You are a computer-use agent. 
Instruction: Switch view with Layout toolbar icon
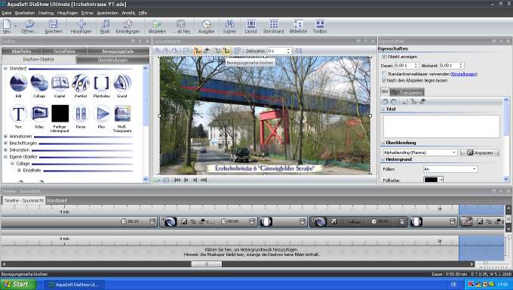pyautogui.click(x=251, y=26)
